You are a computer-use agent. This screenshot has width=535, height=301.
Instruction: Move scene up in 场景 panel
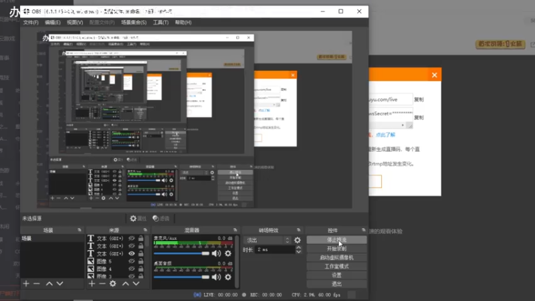coord(49,284)
